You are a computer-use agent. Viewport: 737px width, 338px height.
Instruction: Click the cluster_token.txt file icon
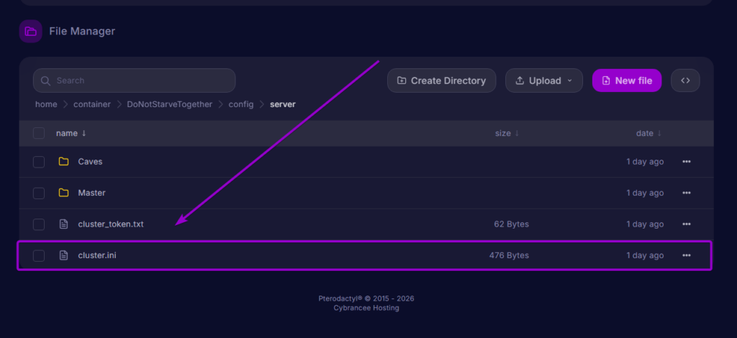point(63,224)
